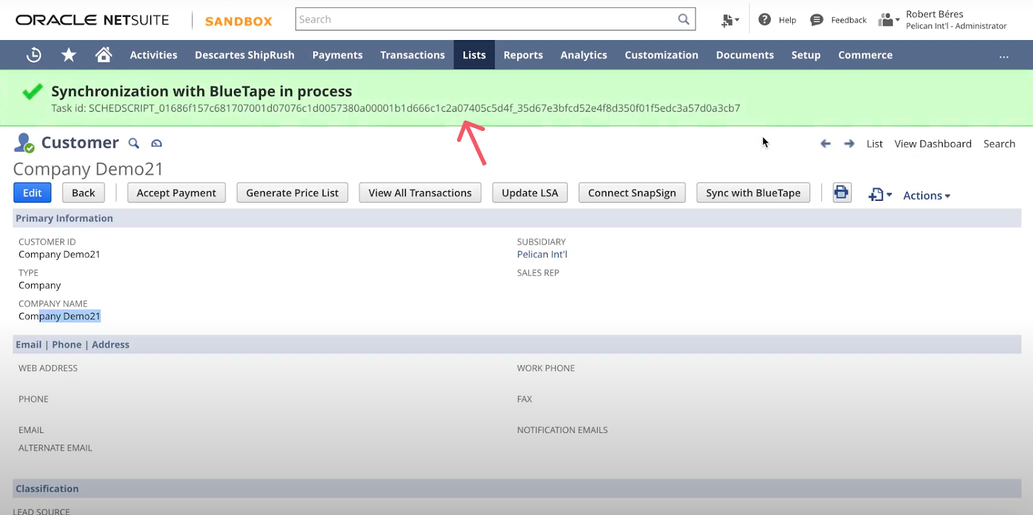The width and height of the screenshot is (1033, 515).
Task: Open the Activities menu
Action: click(x=154, y=55)
